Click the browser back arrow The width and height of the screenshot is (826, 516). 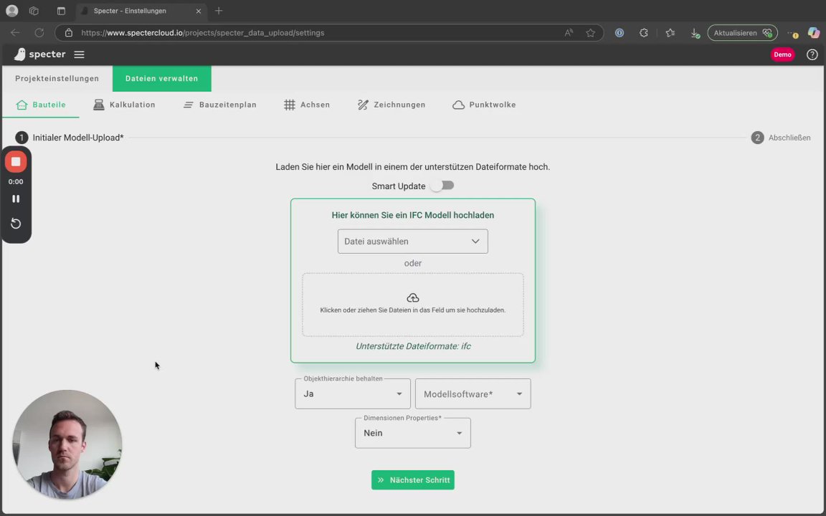pos(15,33)
